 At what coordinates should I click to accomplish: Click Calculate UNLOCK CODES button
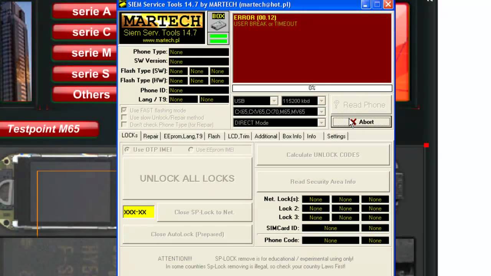(x=323, y=155)
